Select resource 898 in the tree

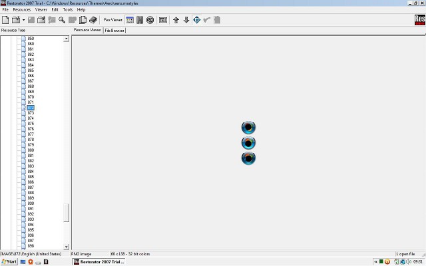click(x=31, y=245)
